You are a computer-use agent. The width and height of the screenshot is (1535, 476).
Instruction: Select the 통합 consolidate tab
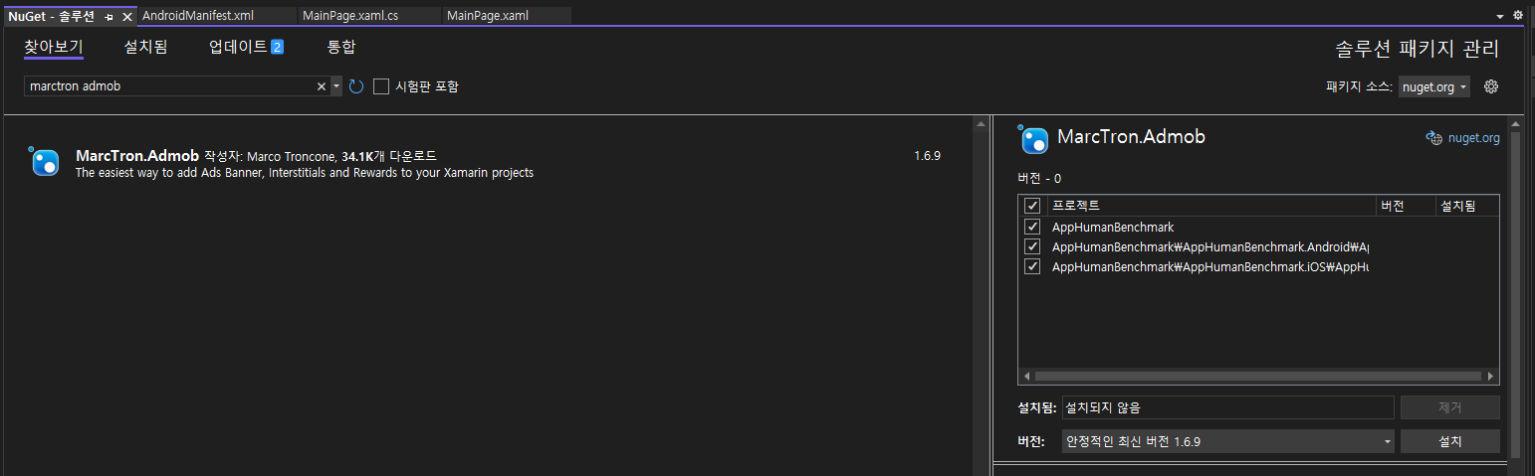click(x=340, y=47)
